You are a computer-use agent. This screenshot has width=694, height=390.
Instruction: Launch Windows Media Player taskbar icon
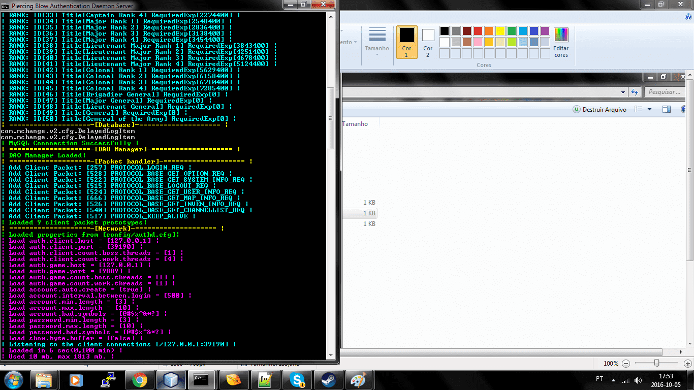point(76,380)
